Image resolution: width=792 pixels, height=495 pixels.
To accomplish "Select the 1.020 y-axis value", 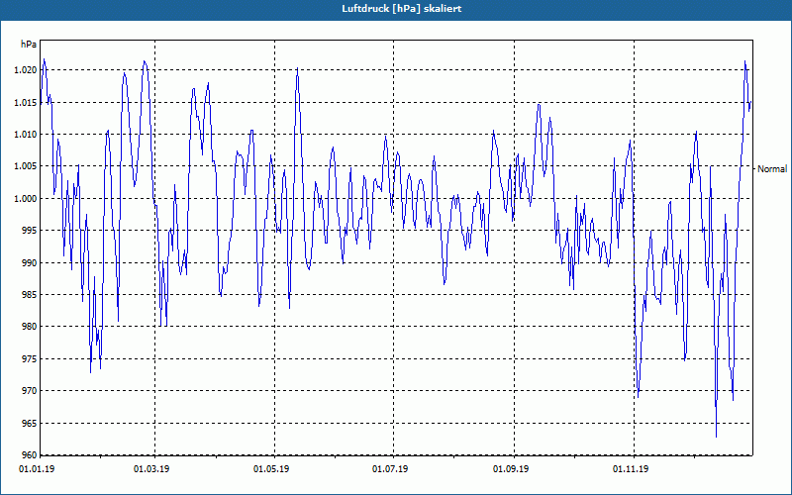I will [x=26, y=70].
